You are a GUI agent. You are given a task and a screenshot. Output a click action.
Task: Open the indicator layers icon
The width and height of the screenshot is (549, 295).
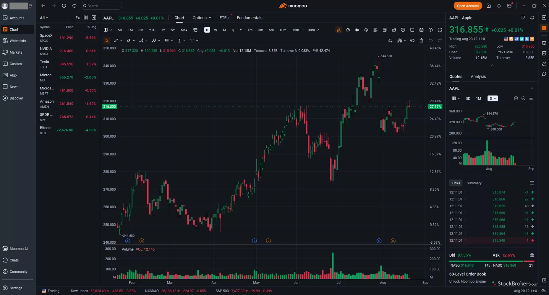click(366, 30)
